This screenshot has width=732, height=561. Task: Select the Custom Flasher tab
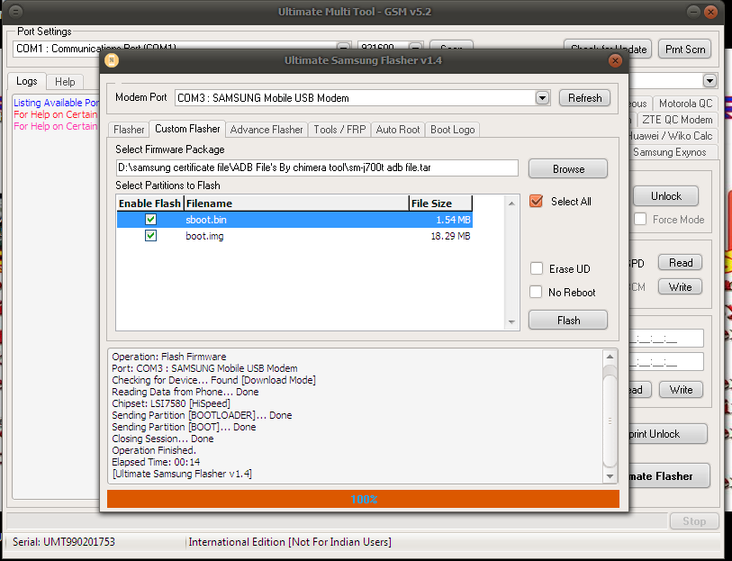[187, 129]
